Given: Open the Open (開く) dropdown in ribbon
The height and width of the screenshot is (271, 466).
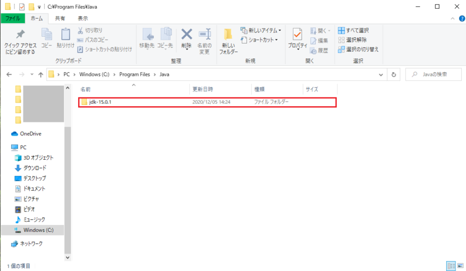Looking at the screenshot, I should tap(320, 31).
